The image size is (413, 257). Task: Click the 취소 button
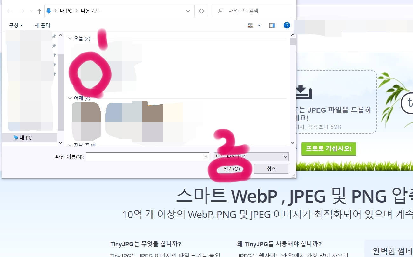pyautogui.click(x=271, y=169)
